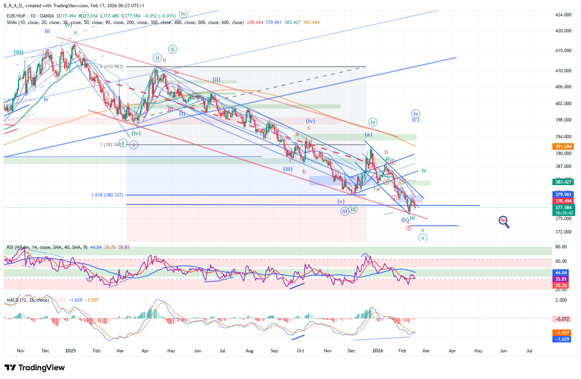The width and height of the screenshot is (581, 379).
Task: Select the red circled 5 wave marker
Action: [409, 228]
